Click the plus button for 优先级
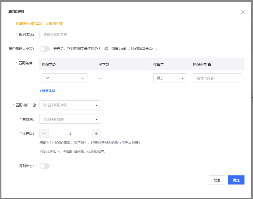This screenshot has height=199, width=253. [x=96, y=134]
